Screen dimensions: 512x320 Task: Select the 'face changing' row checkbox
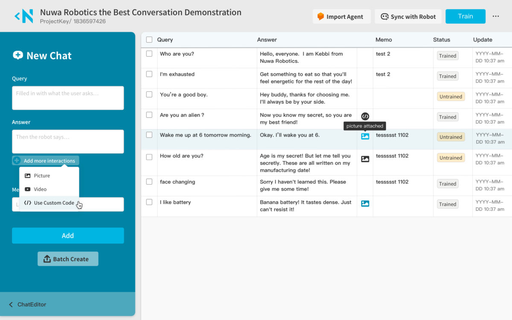[x=149, y=181]
